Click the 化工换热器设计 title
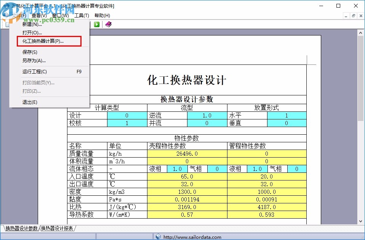This screenshot has height=240, width=365. click(x=187, y=80)
